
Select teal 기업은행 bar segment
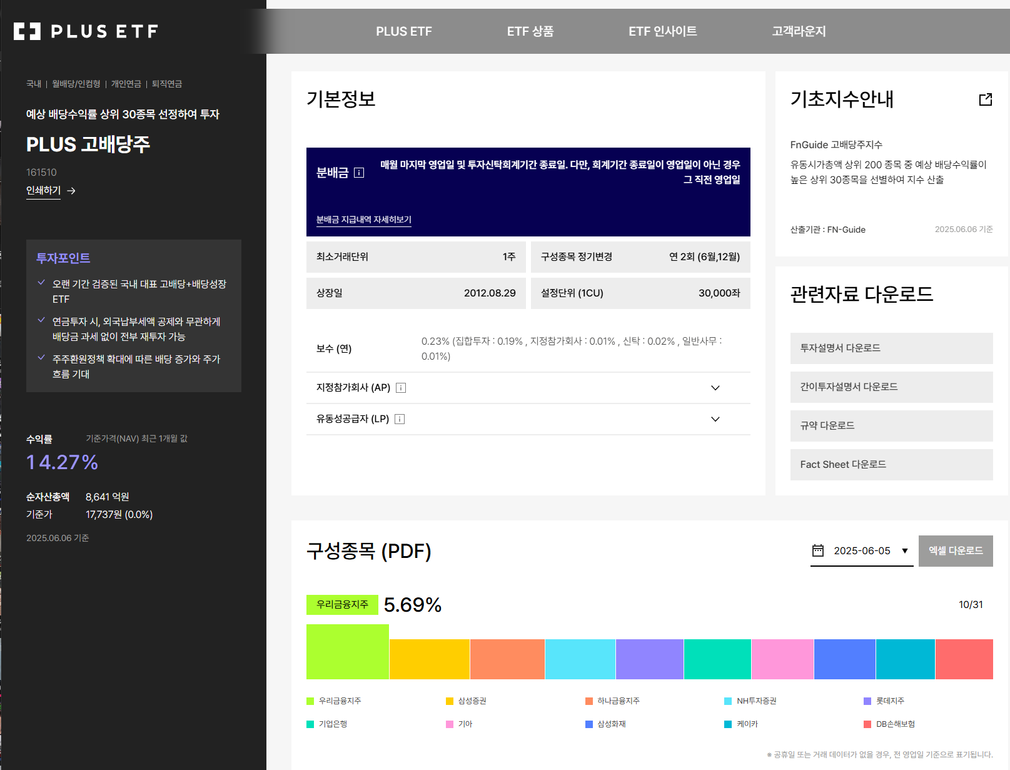pos(717,659)
